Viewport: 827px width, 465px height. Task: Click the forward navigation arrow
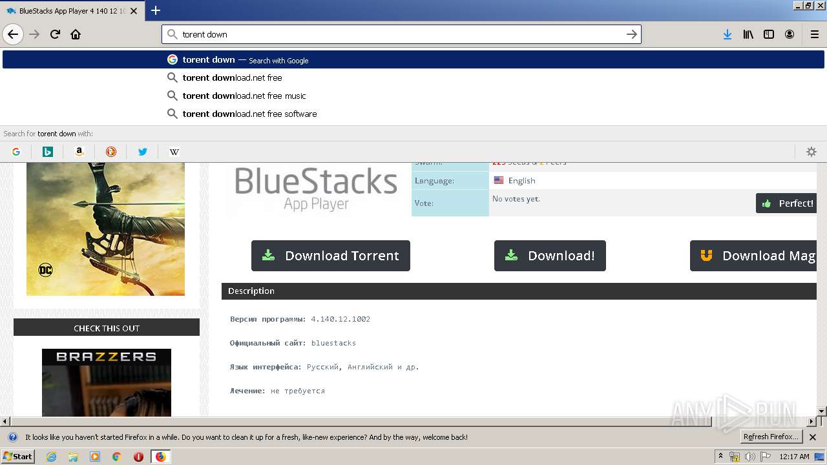[x=34, y=34]
